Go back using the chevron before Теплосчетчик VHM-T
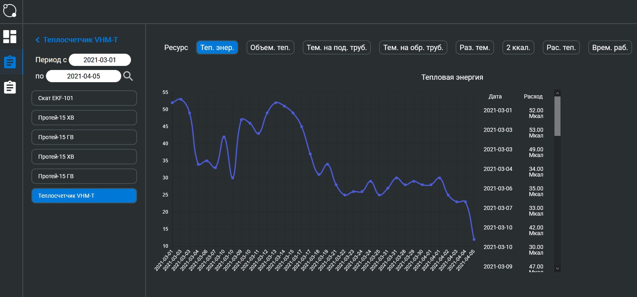This screenshot has width=637, height=297. pos(37,40)
